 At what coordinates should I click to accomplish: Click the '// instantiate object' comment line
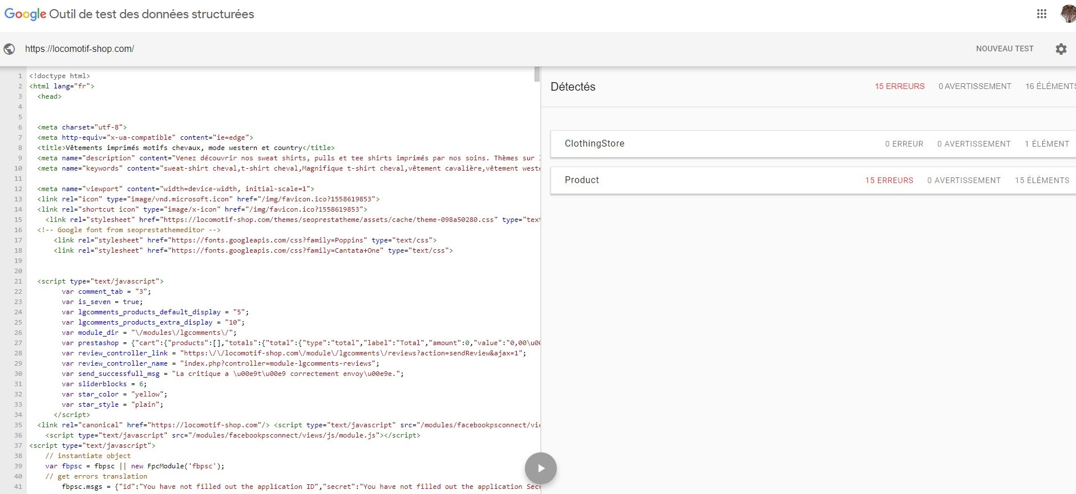[x=88, y=456]
